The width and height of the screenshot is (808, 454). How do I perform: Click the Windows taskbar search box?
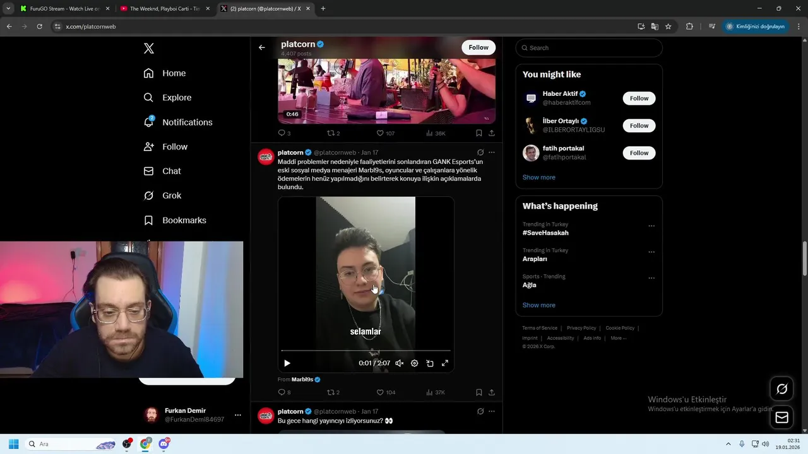[x=71, y=444]
